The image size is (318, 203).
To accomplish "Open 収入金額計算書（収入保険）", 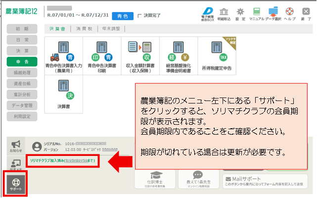I will coord(140,56).
